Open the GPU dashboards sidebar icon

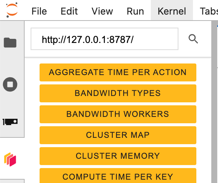tap(10, 122)
